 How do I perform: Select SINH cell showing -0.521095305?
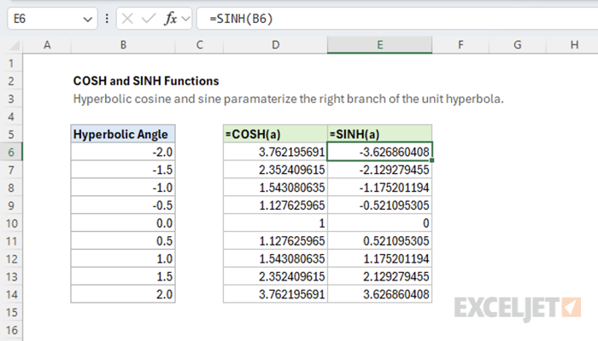380,205
